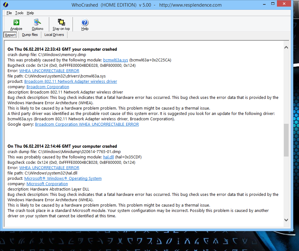Click the WhoCrashed app icon in title bar
The width and height of the screenshot is (299, 251).
(6, 5)
